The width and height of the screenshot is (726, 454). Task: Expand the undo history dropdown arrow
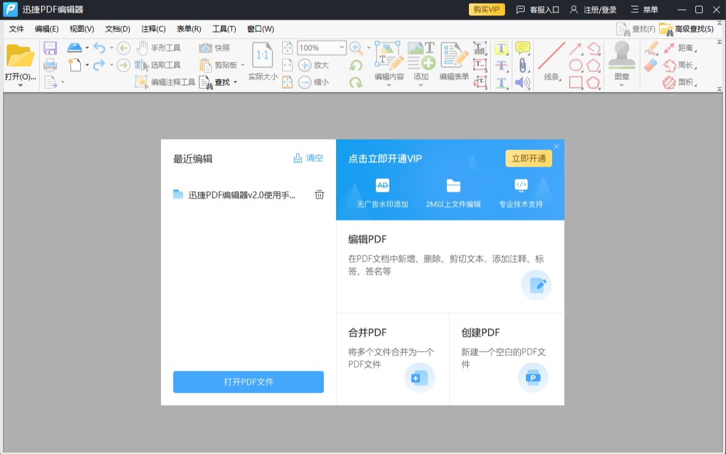tap(111, 48)
